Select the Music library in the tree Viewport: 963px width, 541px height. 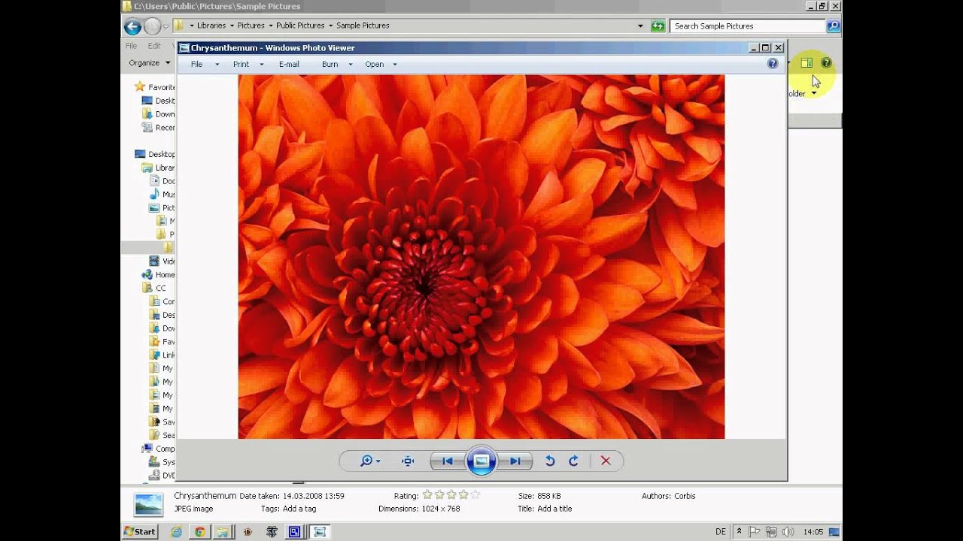162,195
